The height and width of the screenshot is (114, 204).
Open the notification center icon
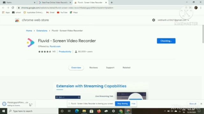point(199,111)
